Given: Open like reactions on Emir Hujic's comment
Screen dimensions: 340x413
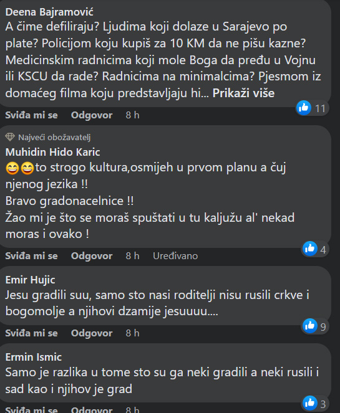Looking at the screenshot, I should 315,326.
